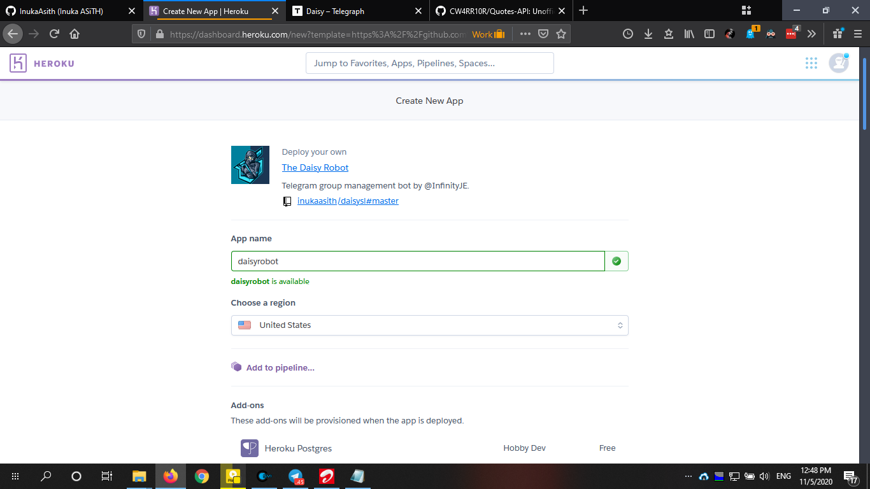The height and width of the screenshot is (489, 870).
Task: Click the ENG language indicator
Action: click(x=783, y=476)
